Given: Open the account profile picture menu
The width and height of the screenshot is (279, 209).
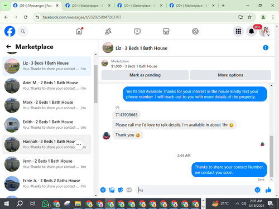Looking at the screenshot, I should click(264, 31).
